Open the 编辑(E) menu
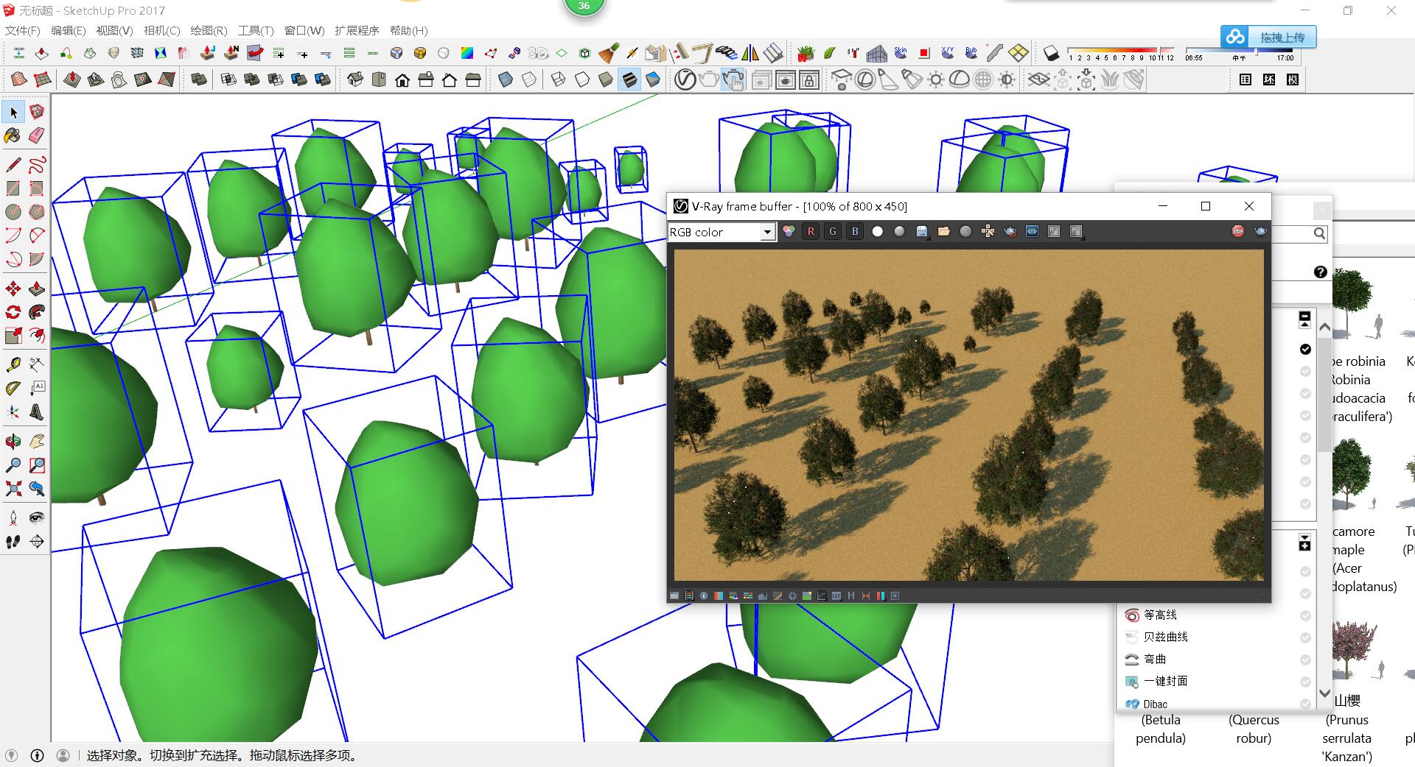 click(68, 30)
